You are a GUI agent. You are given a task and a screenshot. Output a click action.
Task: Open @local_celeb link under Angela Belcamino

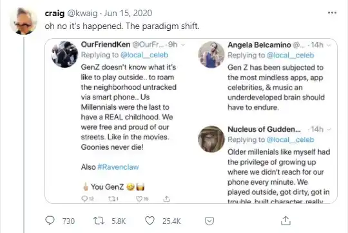coord(290,55)
